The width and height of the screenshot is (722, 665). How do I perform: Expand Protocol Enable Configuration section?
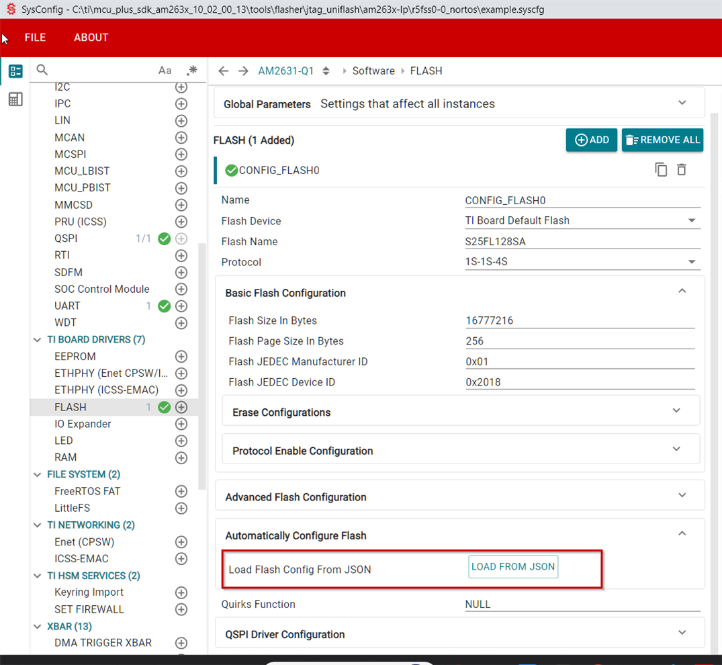(676, 449)
